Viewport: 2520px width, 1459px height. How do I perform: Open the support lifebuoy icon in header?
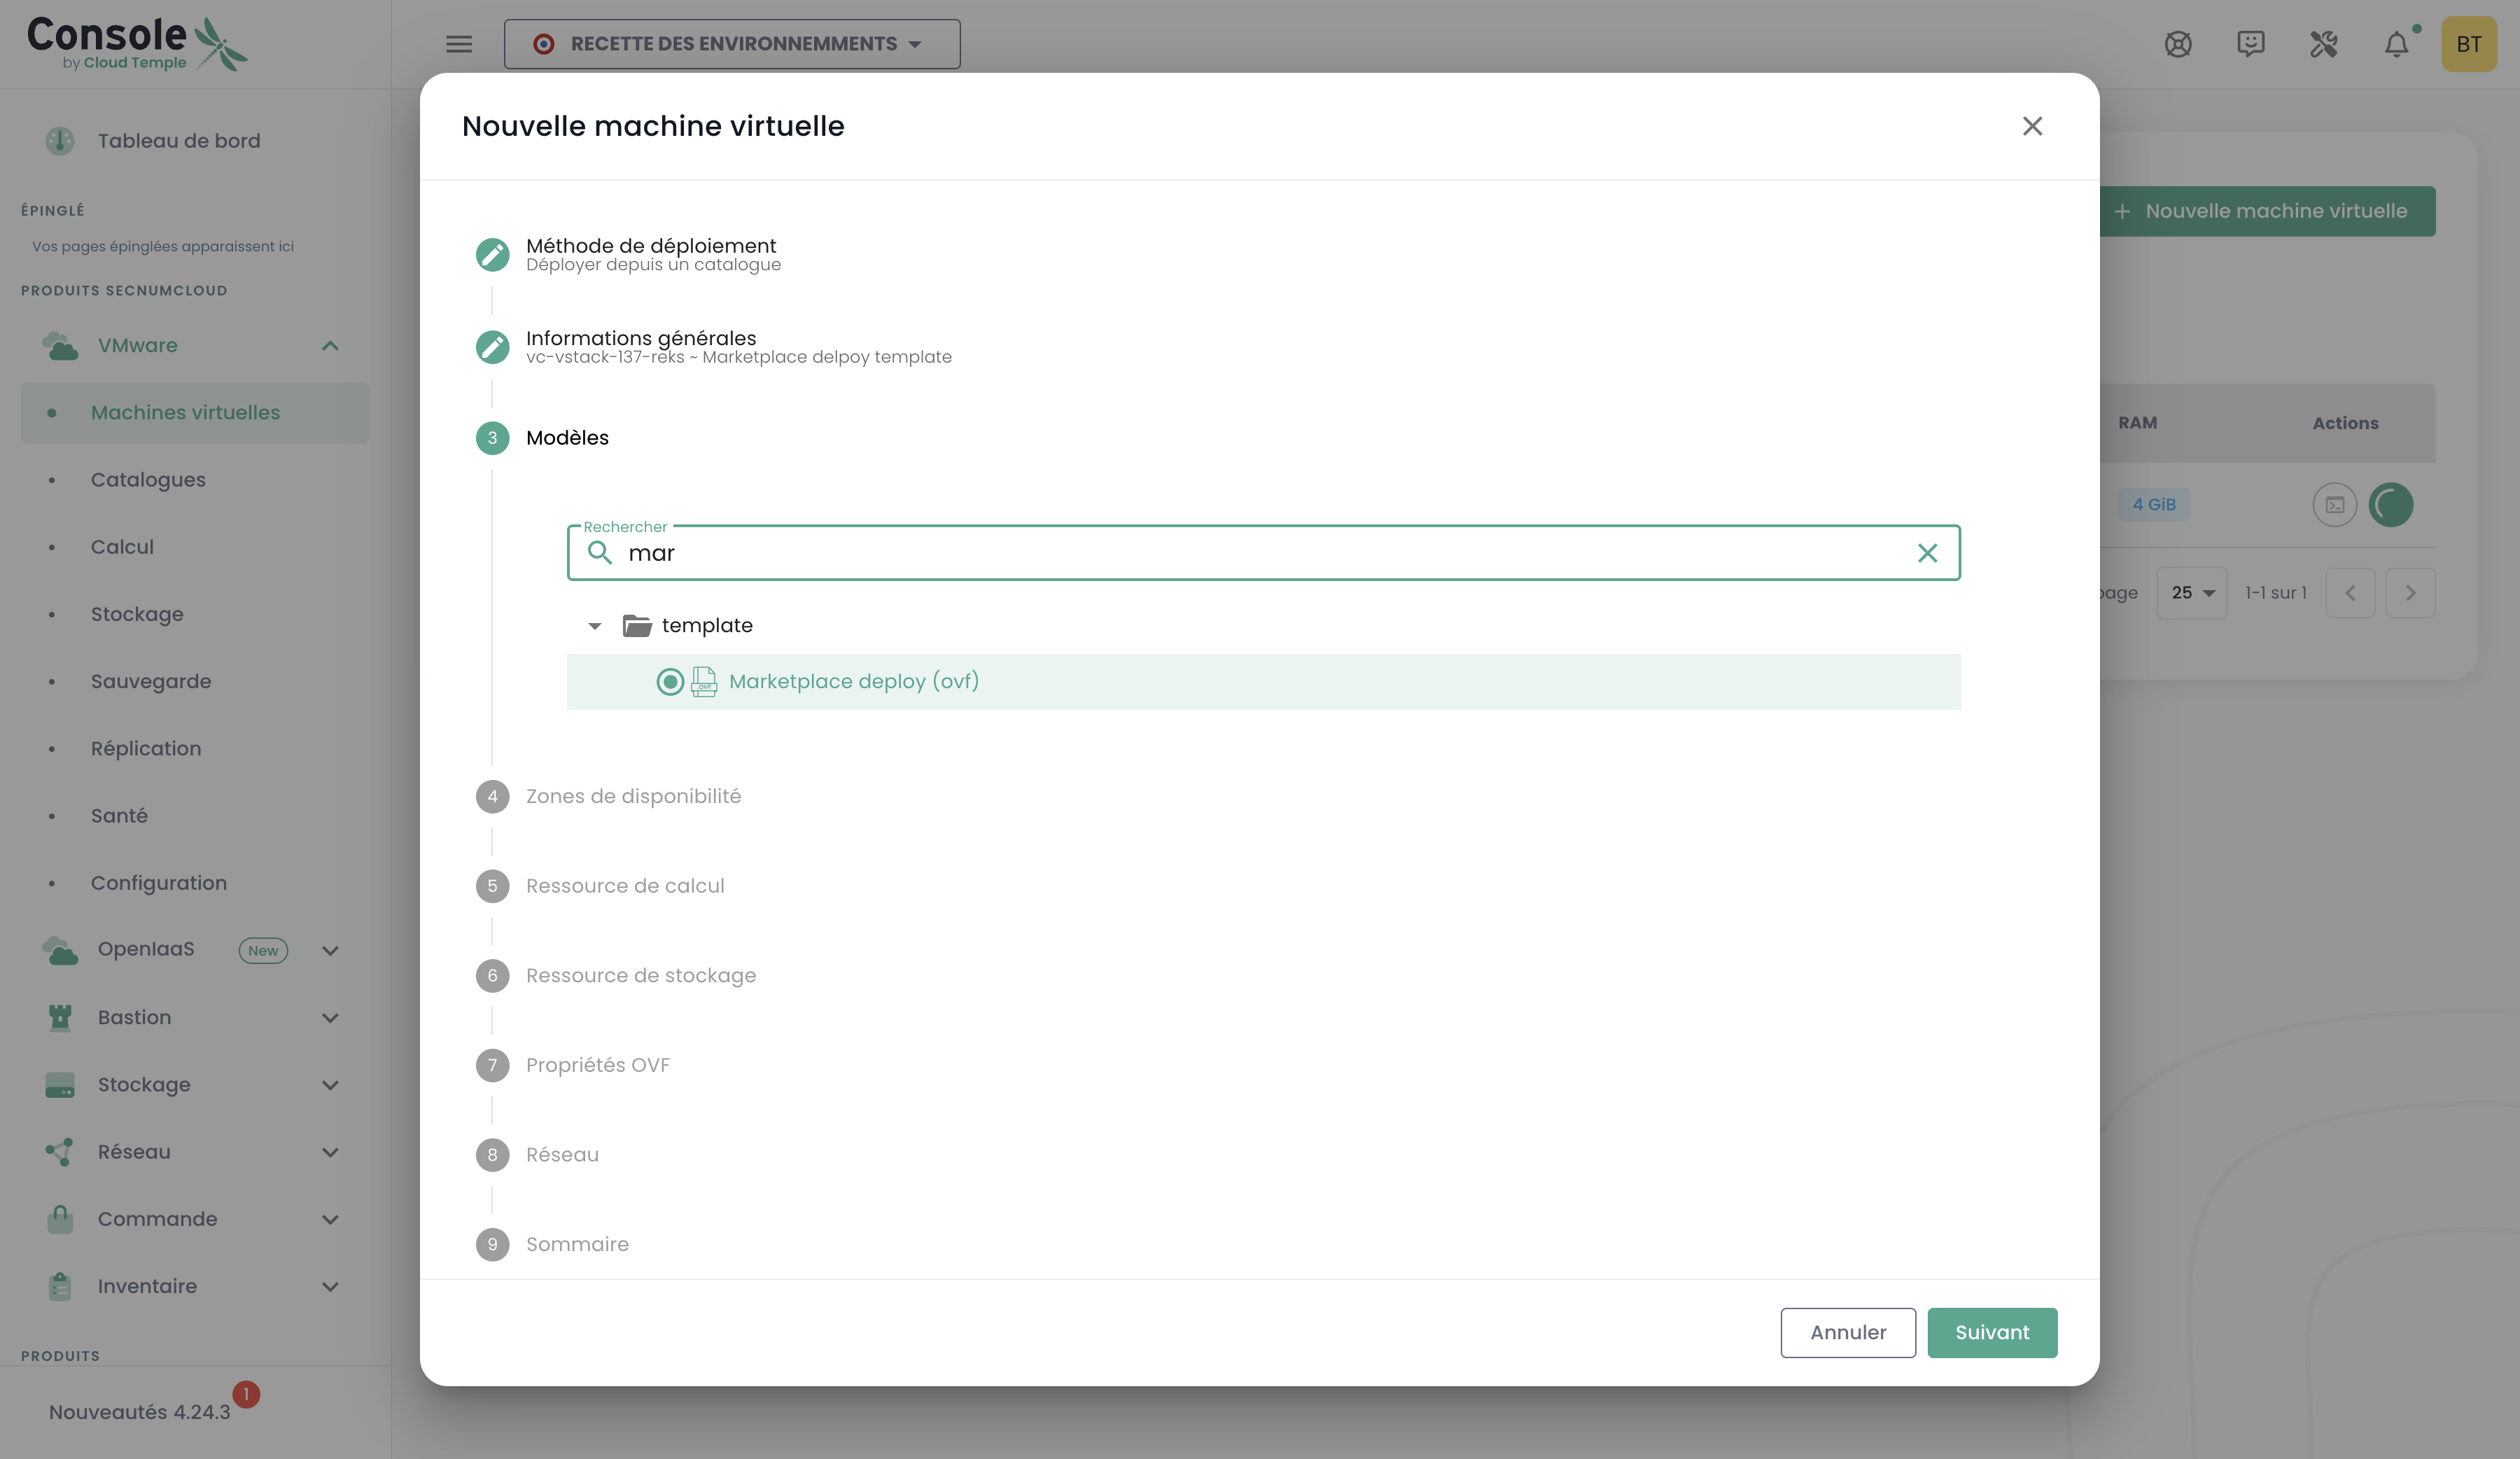2178,44
